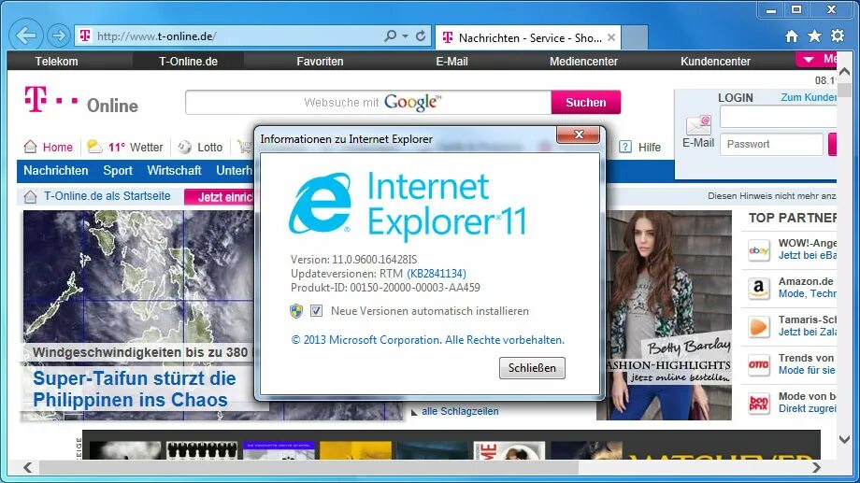Open the Zum Kundencenter link
This screenshot has height=483, width=860.
[x=809, y=97]
